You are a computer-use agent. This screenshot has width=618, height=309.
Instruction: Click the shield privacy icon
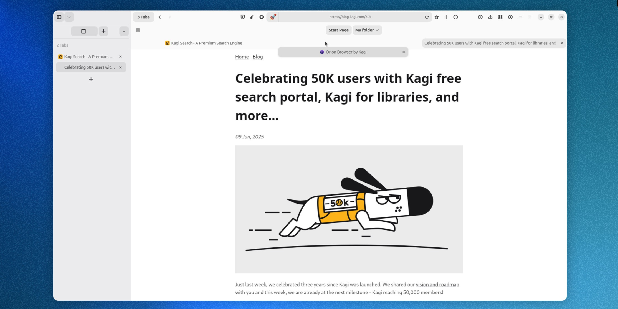point(242,17)
